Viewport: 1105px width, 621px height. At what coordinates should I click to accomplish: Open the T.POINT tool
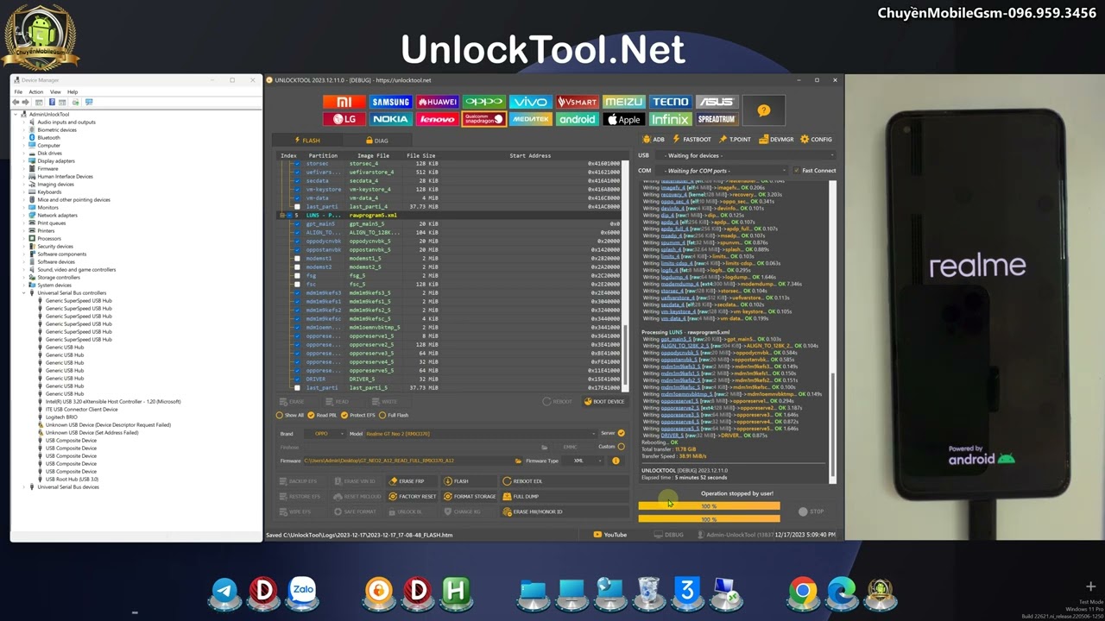point(735,139)
